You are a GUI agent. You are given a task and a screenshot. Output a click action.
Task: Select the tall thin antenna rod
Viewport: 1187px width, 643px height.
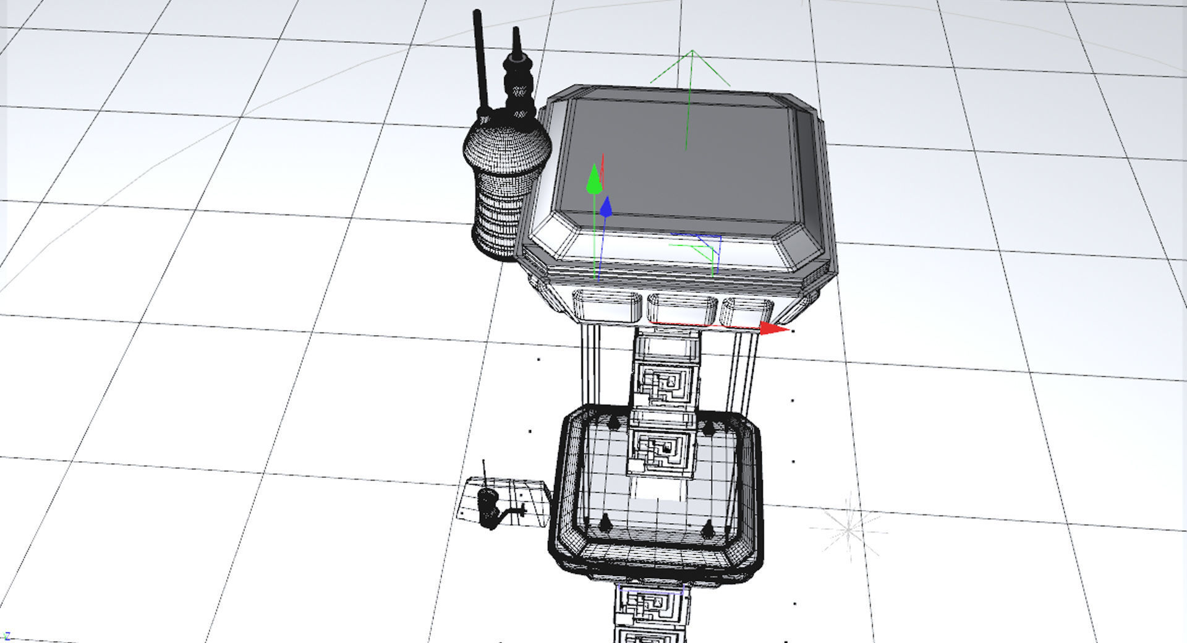pos(481,62)
